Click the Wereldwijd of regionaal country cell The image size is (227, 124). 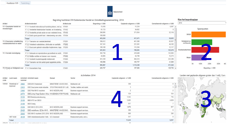point(14,85)
